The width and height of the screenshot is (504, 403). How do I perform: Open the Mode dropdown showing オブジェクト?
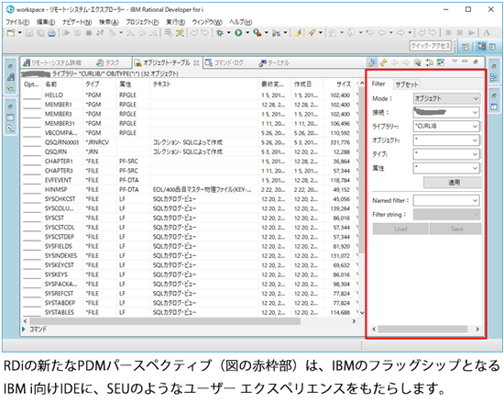click(x=446, y=98)
